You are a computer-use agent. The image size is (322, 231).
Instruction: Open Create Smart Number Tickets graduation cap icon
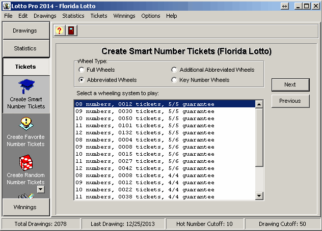coord(26,86)
